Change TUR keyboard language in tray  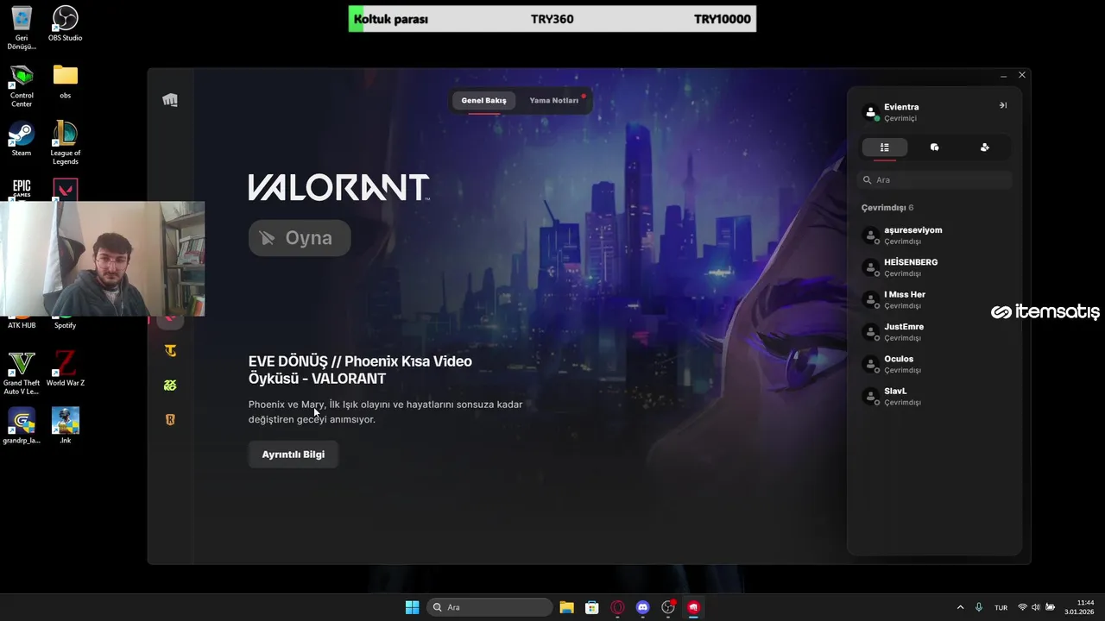(x=1001, y=608)
